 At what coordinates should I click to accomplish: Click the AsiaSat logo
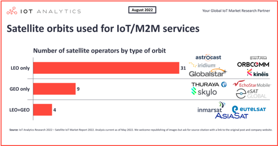(231, 115)
